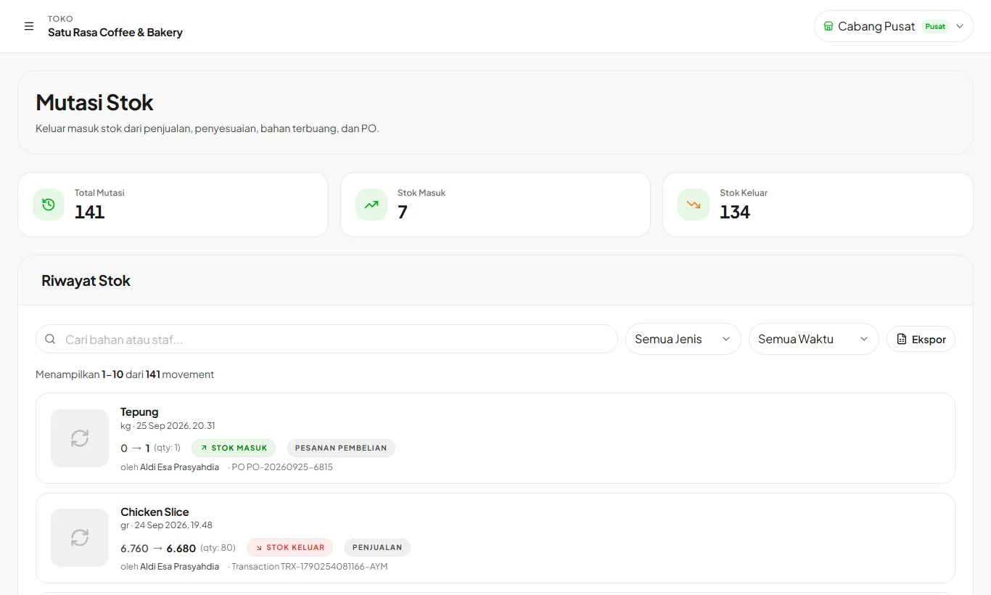Image resolution: width=991 pixels, height=595 pixels.
Task: Click the PENJUALAN tag on Chicken Slice
Action: pos(378,547)
